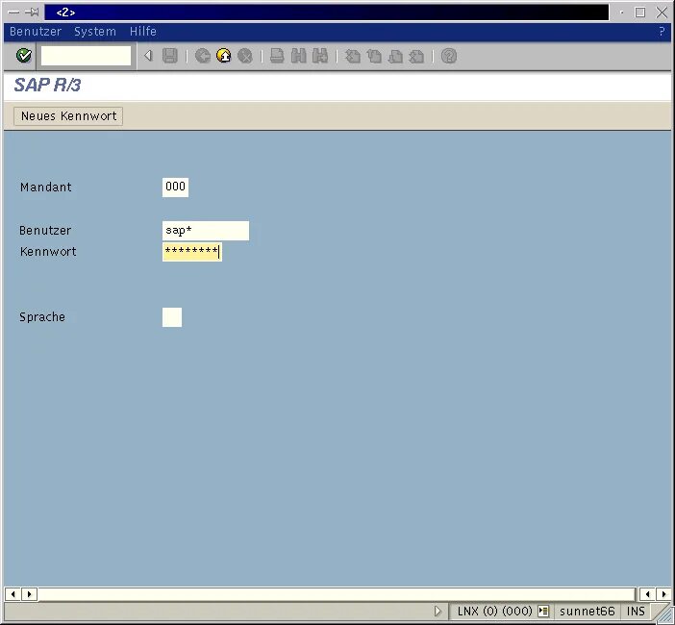
Task: Open the Hilfe menu
Action: click(143, 32)
